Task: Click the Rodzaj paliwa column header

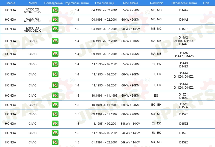Action: 53,3
